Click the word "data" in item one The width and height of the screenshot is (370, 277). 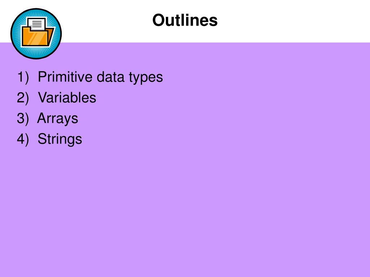click(x=111, y=77)
